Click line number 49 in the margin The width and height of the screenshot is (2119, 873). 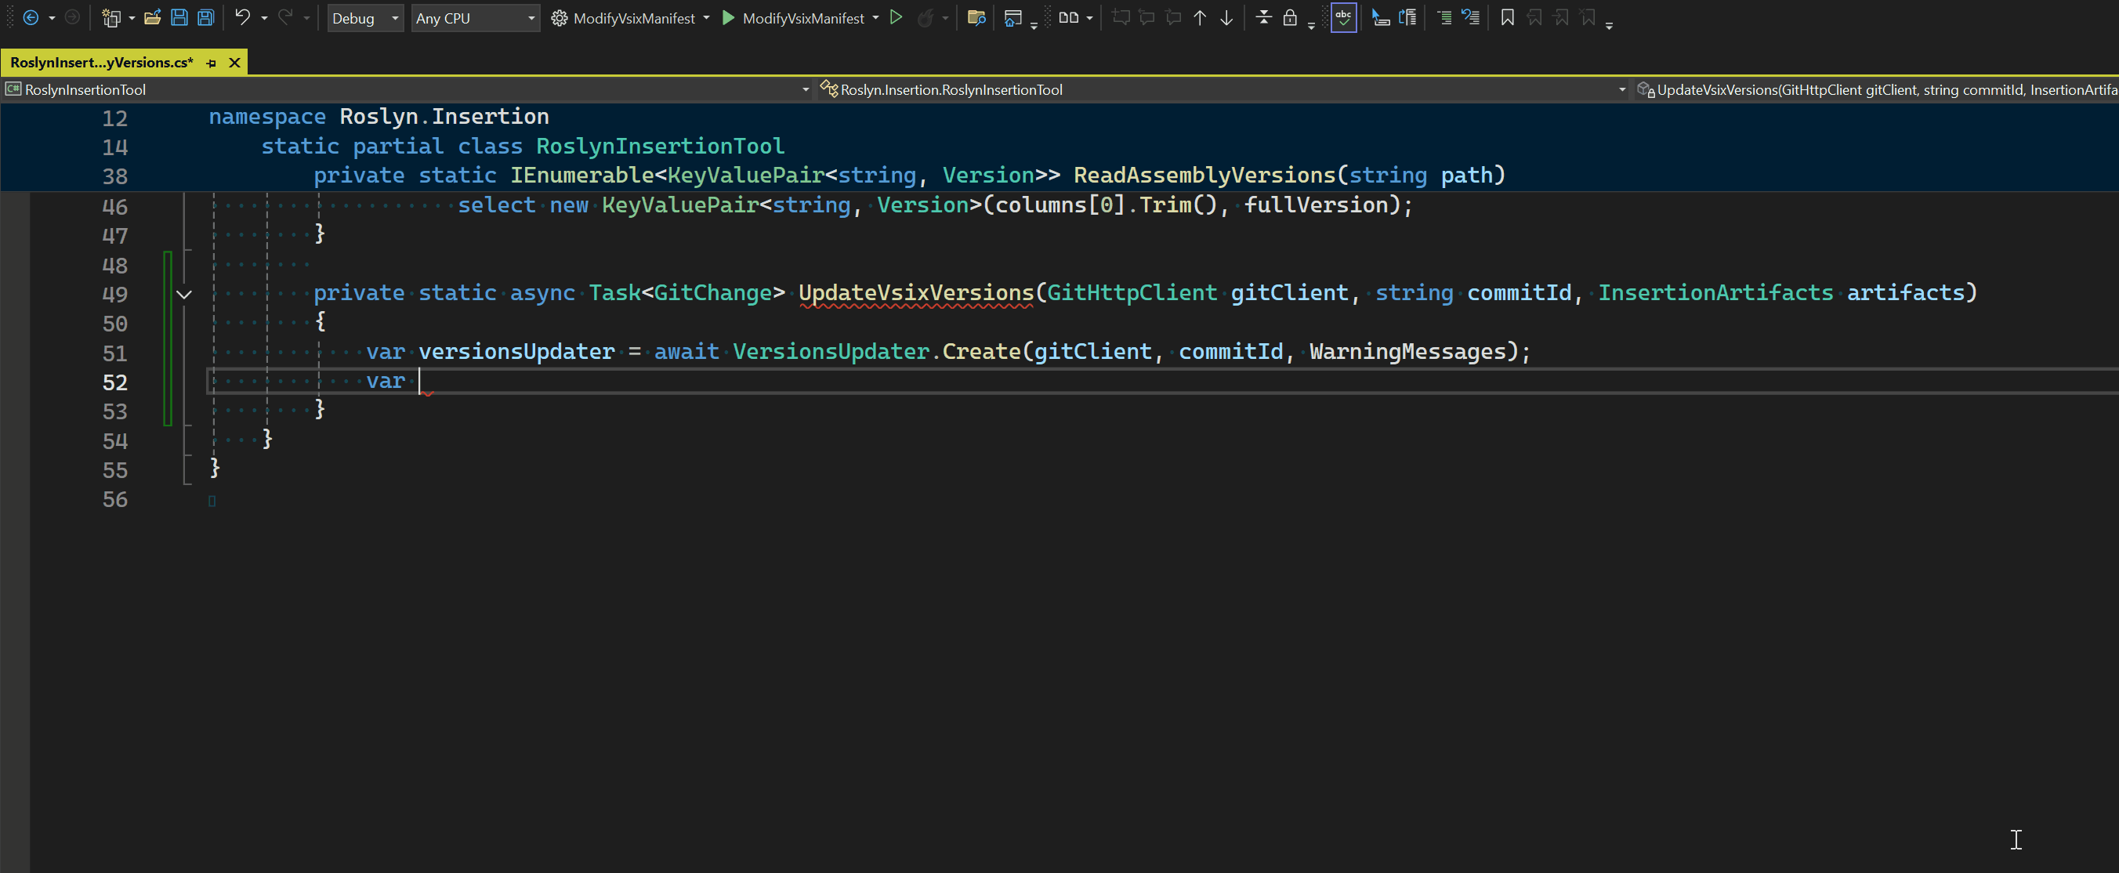115,295
